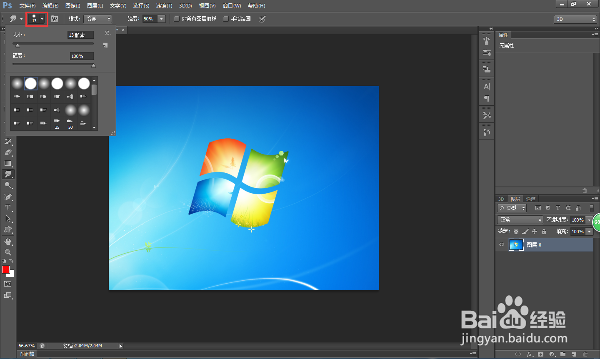Open the Layers panel flyout menu
The image size is (600, 359).
pyautogui.click(x=595, y=199)
